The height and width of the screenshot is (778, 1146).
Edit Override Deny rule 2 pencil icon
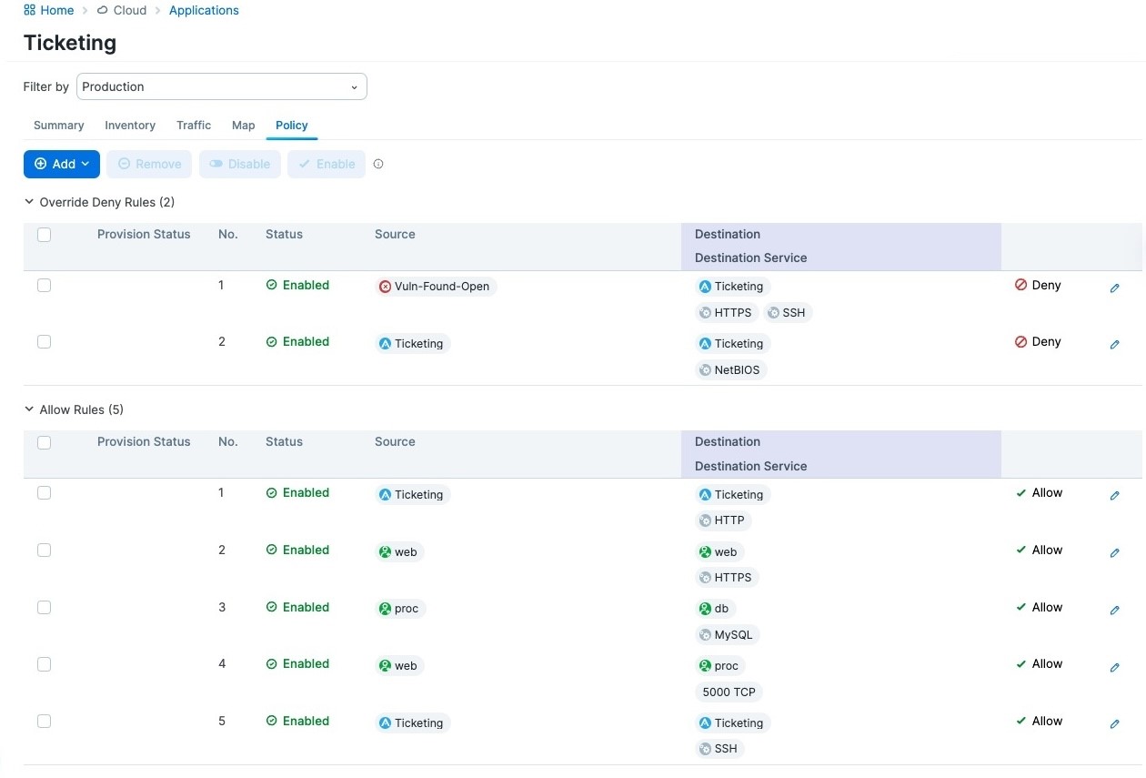(1114, 345)
